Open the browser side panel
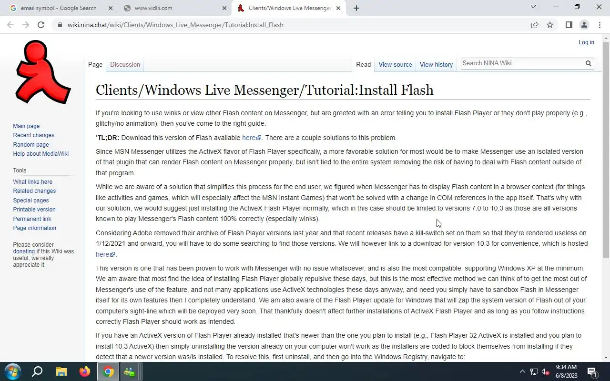The height and width of the screenshot is (381, 610). click(x=569, y=25)
